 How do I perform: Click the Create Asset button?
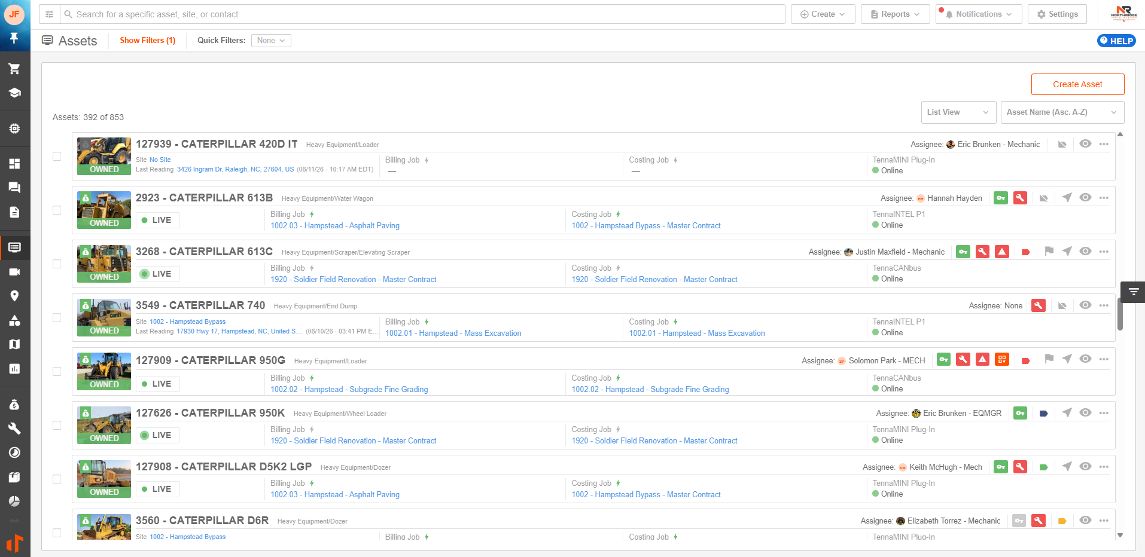(x=1077, y=84)
